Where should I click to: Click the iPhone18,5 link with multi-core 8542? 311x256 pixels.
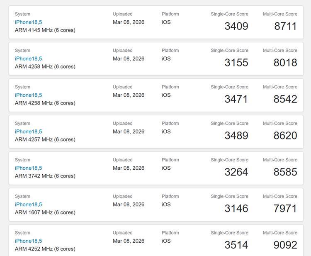pyautogui.click(x=28, y=95)
